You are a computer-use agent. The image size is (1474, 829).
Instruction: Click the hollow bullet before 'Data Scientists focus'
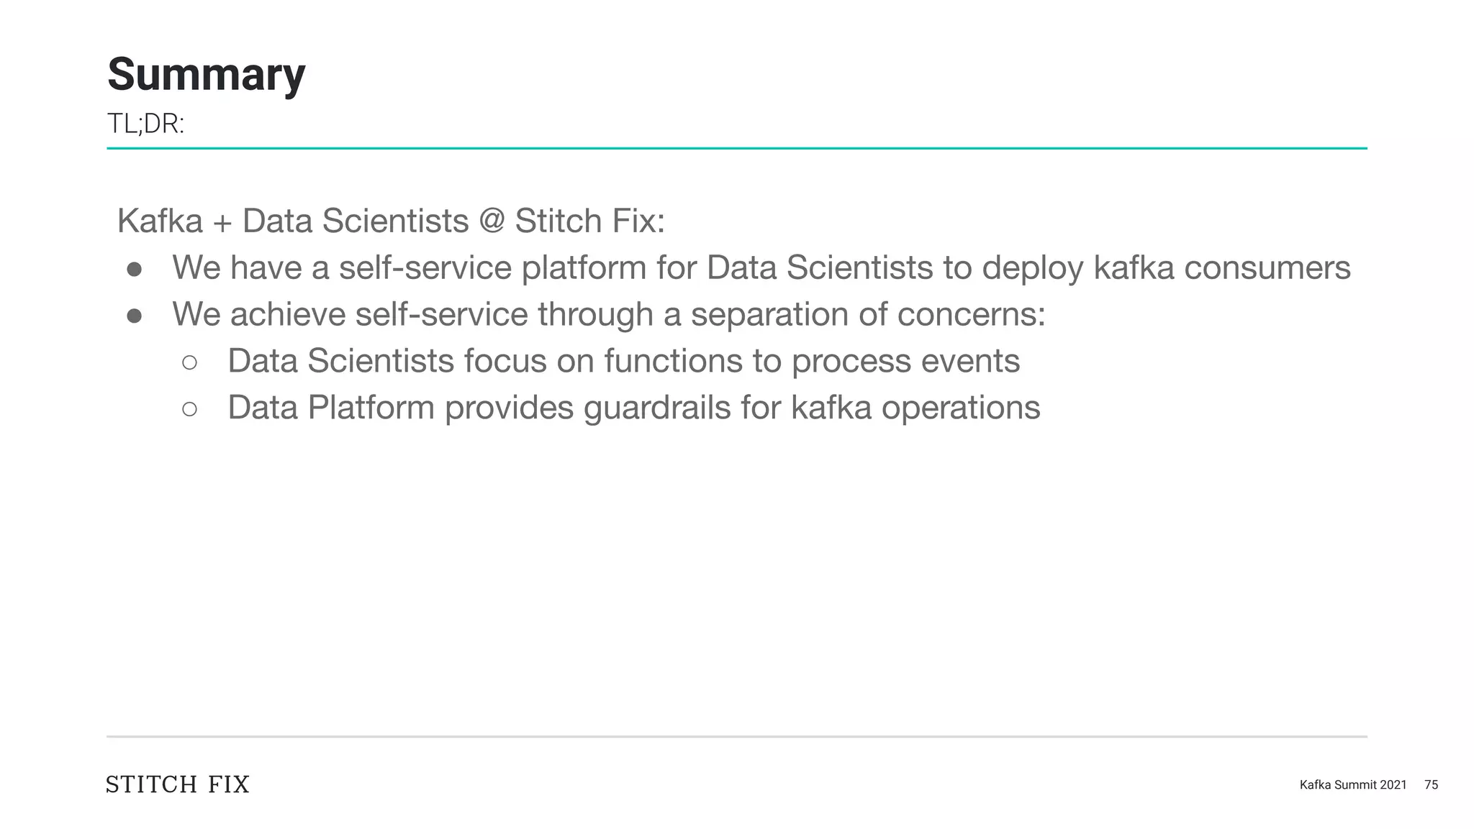click(x=189, y=363)
